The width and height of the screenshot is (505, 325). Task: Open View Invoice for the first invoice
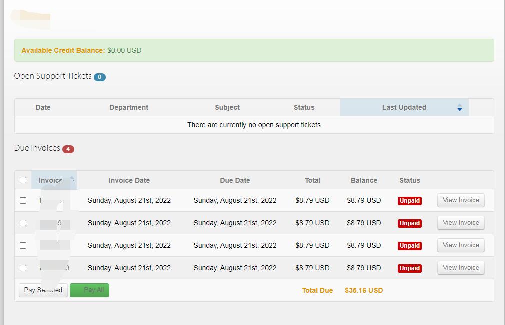[x=461, y=200]
